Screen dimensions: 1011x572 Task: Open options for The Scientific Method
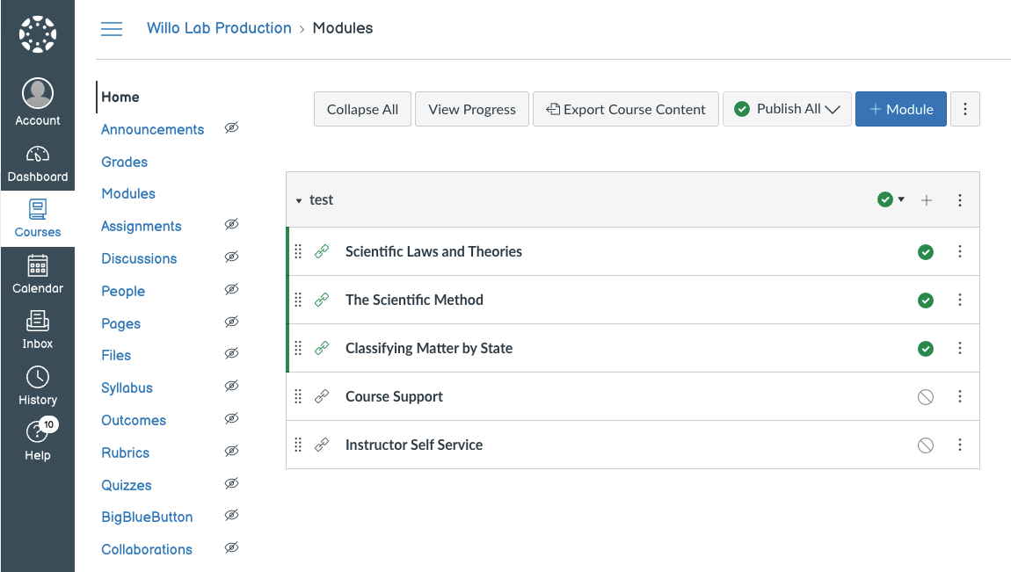959,300
